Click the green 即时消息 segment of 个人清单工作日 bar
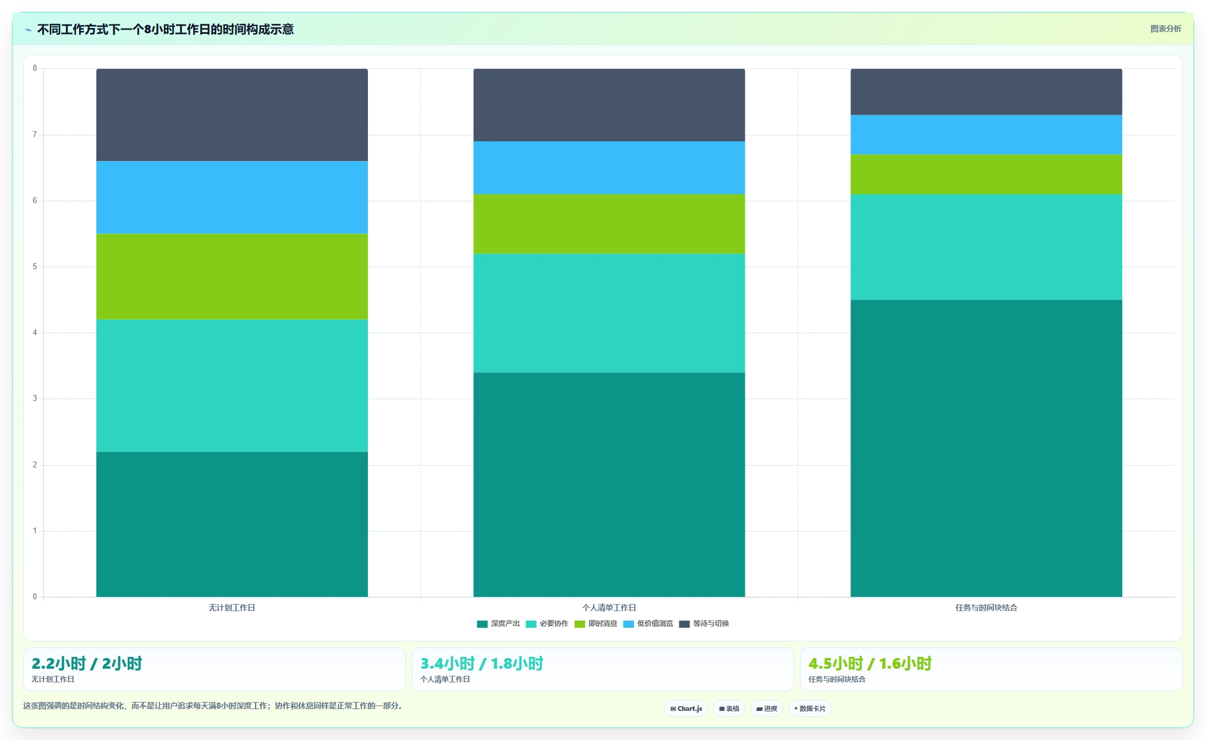 coord(609,224)
